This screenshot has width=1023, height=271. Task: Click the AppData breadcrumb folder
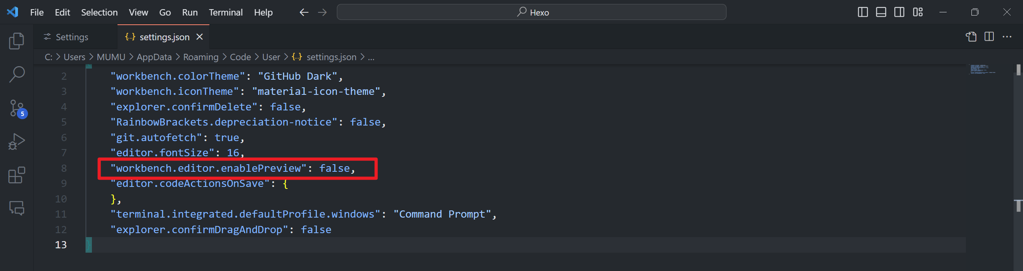(154, 57)
